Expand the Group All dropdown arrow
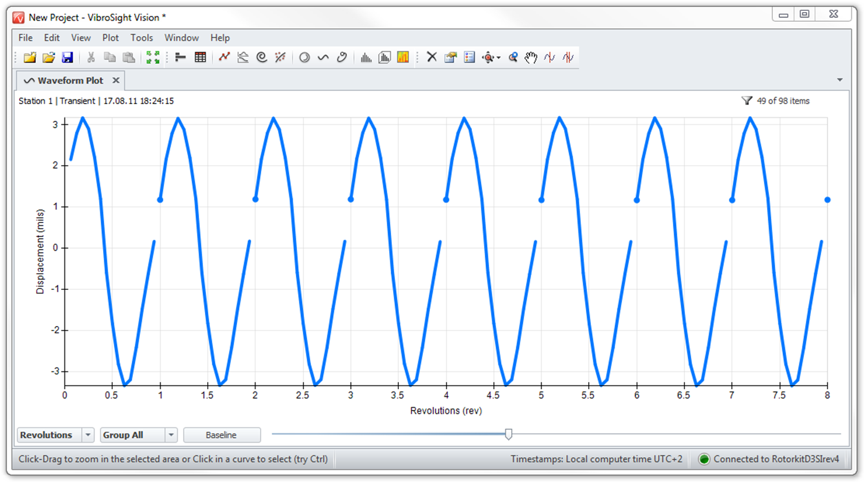This screenshot has height=483, width=865. (x=171, y=435)
